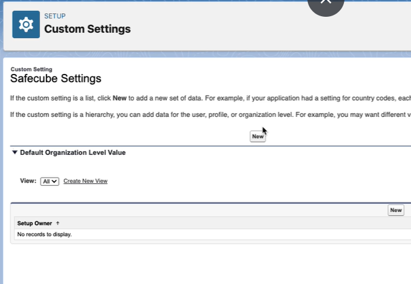Click the Custom Setting label above Safecube Settings
Screen dimensions: 411x284
(x=32, y=70)
